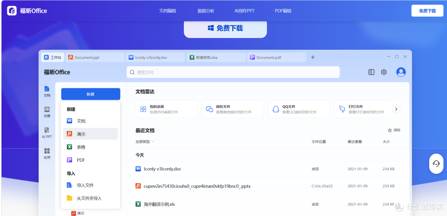Click the 演示 item below the menu
The width and height of the screenshot is (447, 216).
[78, 213]
